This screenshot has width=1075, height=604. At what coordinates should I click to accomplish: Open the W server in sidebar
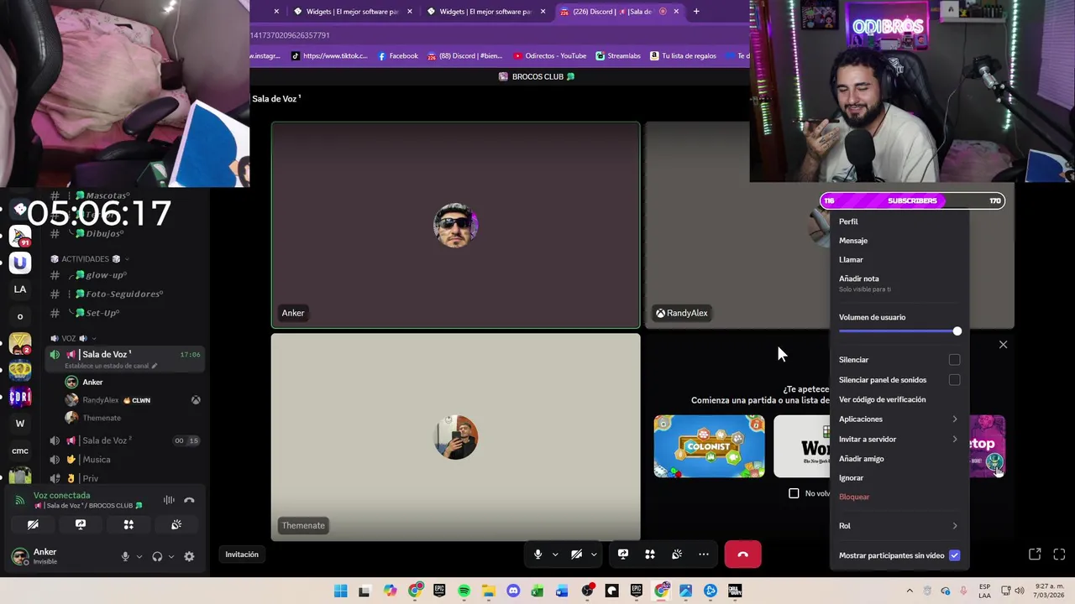(20, 424)
